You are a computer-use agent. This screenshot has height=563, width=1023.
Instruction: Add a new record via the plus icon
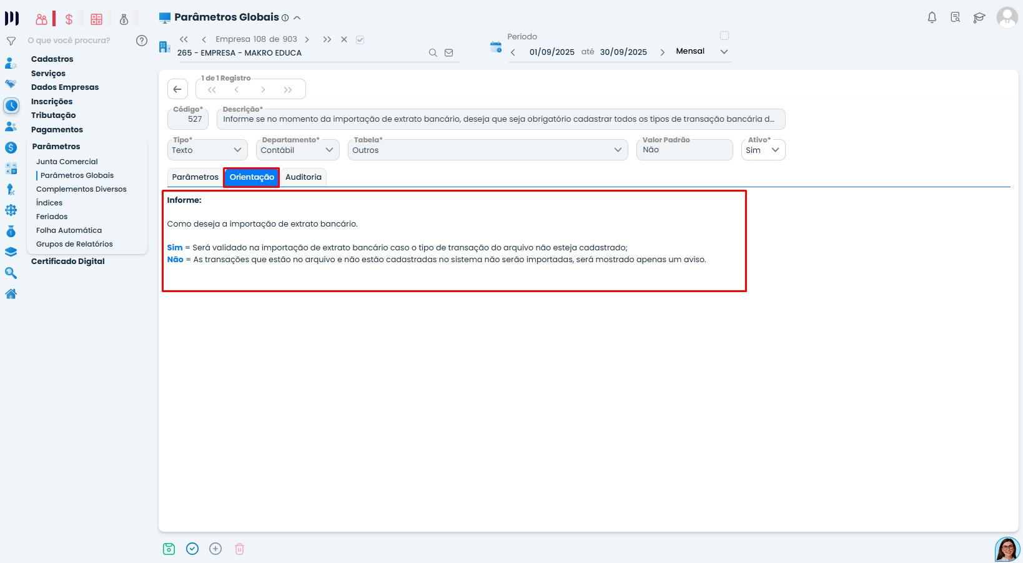pos(215,549)
